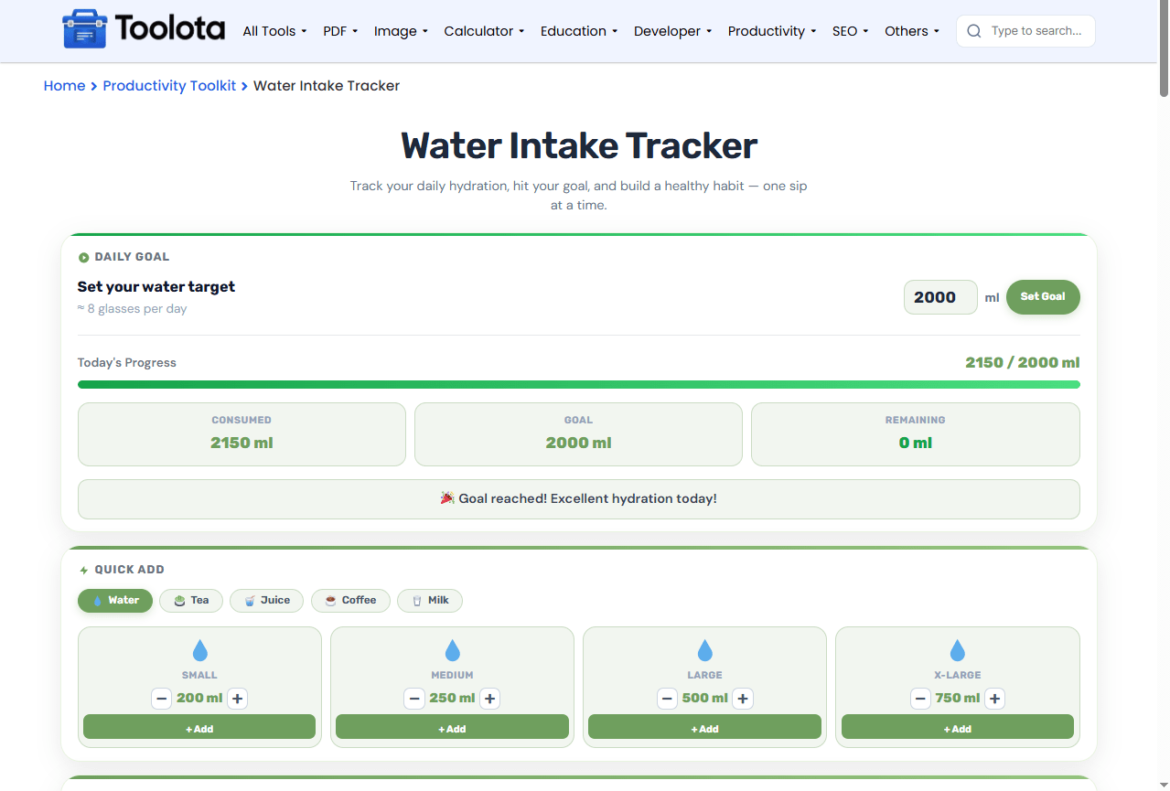
Task: Select the Juice drink type
Action: coord(266,601)
